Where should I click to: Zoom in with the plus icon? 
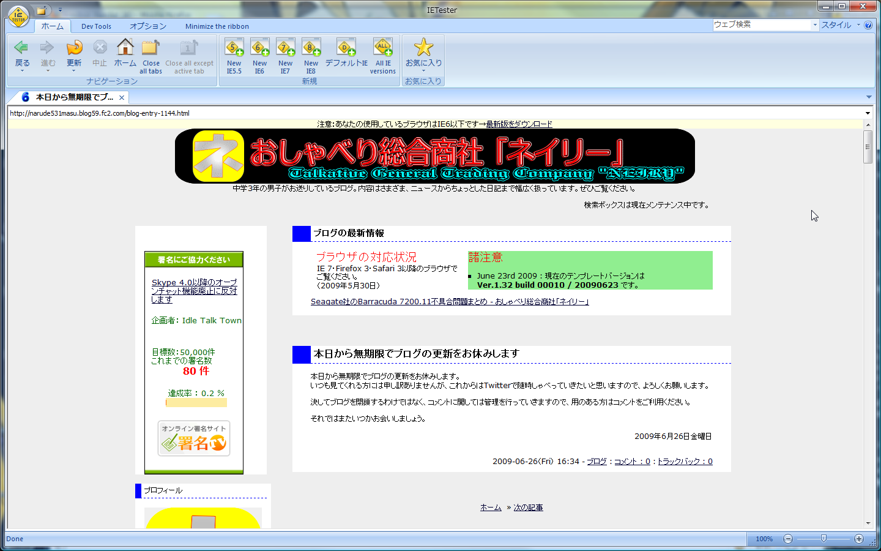pyautogui.click(x=859, y=539)
